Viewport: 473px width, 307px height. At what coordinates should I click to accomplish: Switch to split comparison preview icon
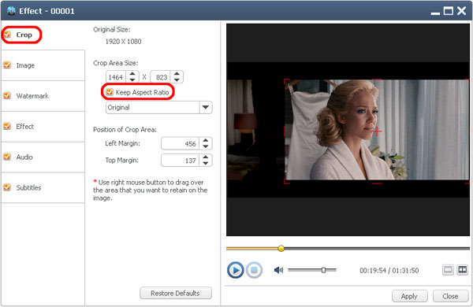[x=462, y=270]
